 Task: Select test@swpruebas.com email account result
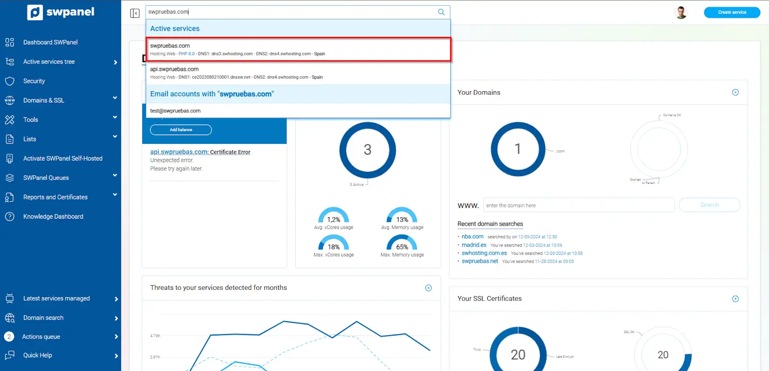[298, 111]
